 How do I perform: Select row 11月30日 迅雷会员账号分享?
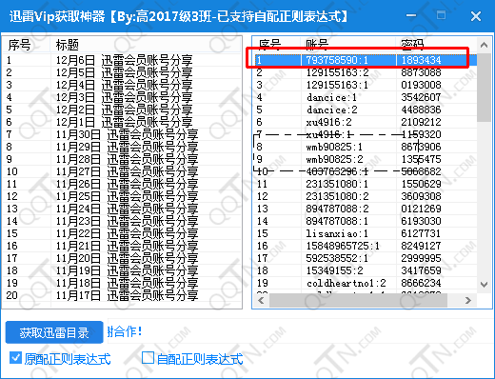[x=122, y=134]
